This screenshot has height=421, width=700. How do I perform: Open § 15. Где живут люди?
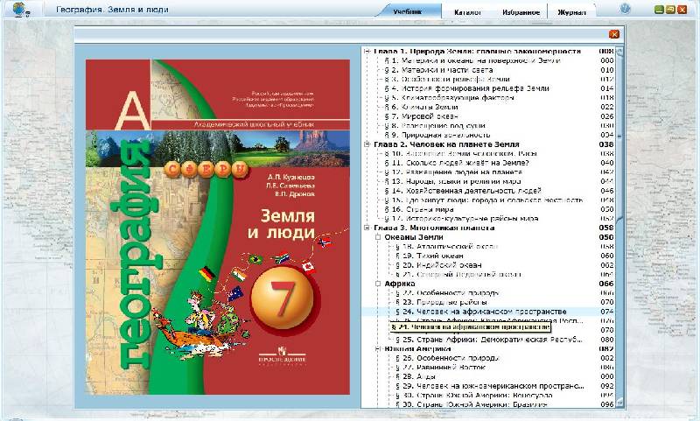pyautogui.click(x=484, y=200)
